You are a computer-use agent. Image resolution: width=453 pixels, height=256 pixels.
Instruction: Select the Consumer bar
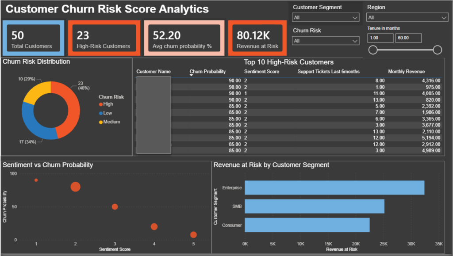point(307,225)
